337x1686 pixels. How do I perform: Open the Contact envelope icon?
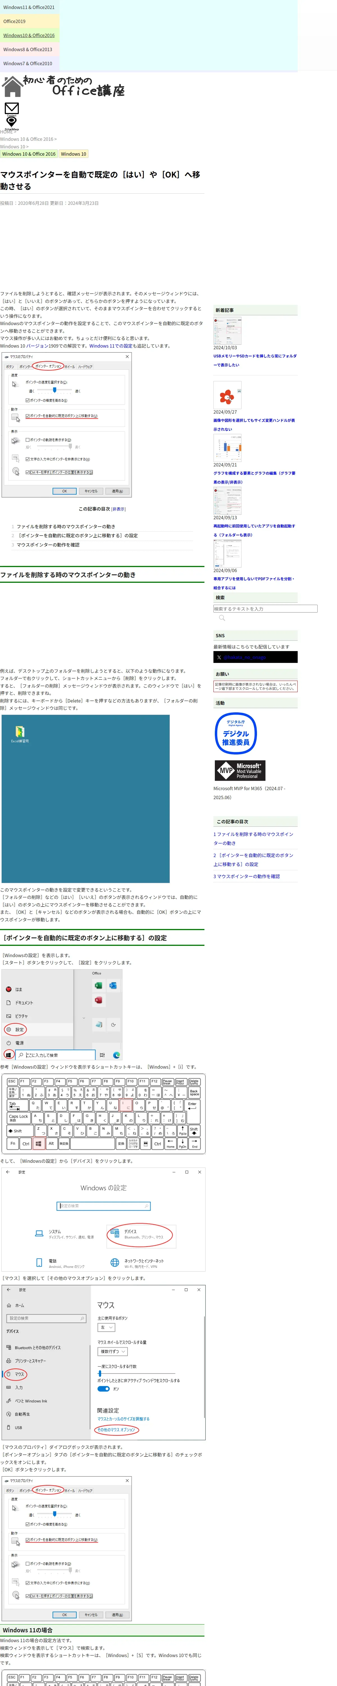click(12, 109)
